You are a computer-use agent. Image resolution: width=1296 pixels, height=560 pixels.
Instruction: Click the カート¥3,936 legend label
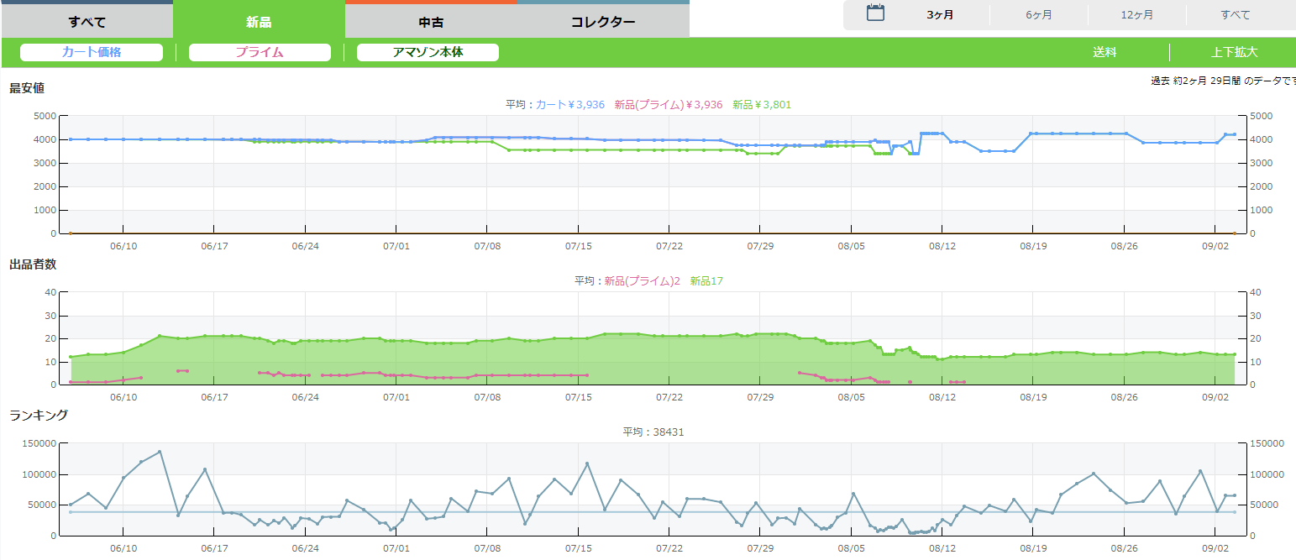click(570, 105)
